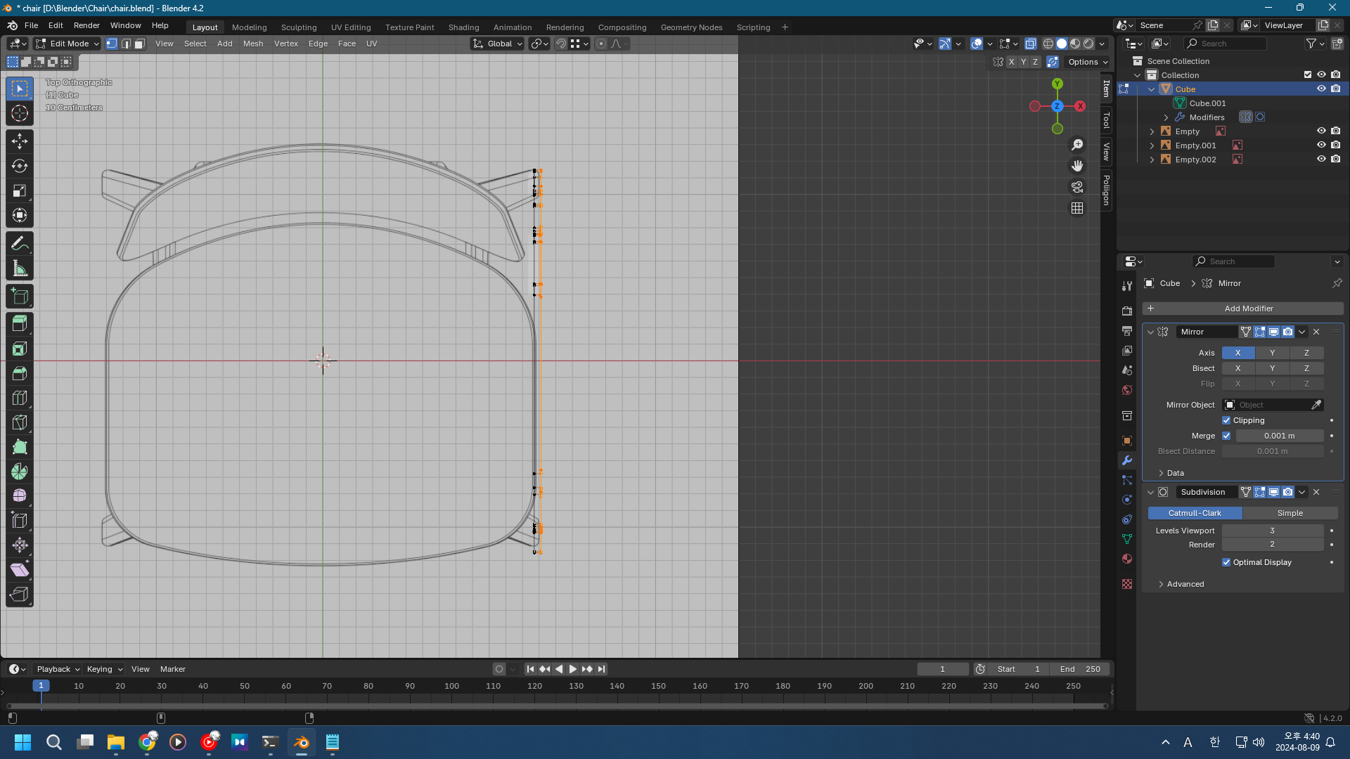Select the Loop Cut tool
Viewport: 1350px width, 759px height.
point(20,398)
